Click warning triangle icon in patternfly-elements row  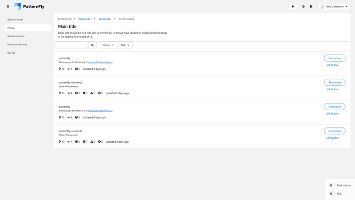[x=92, y=93]
